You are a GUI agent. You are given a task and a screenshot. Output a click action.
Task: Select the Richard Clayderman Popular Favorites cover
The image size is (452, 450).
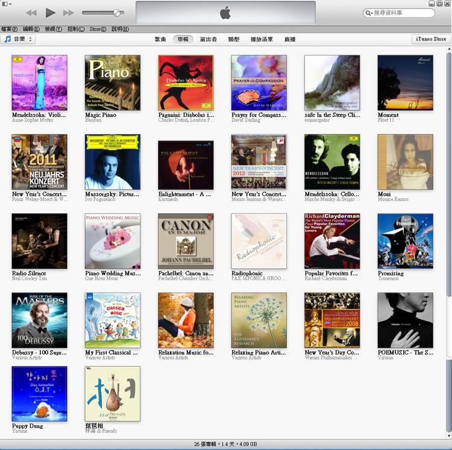pos(332,241)
